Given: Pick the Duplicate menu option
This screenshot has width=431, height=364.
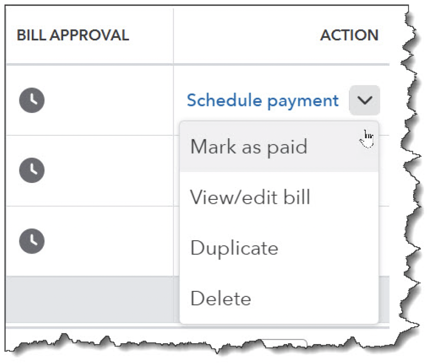Looking at the screenshot, I should (234, 248).
